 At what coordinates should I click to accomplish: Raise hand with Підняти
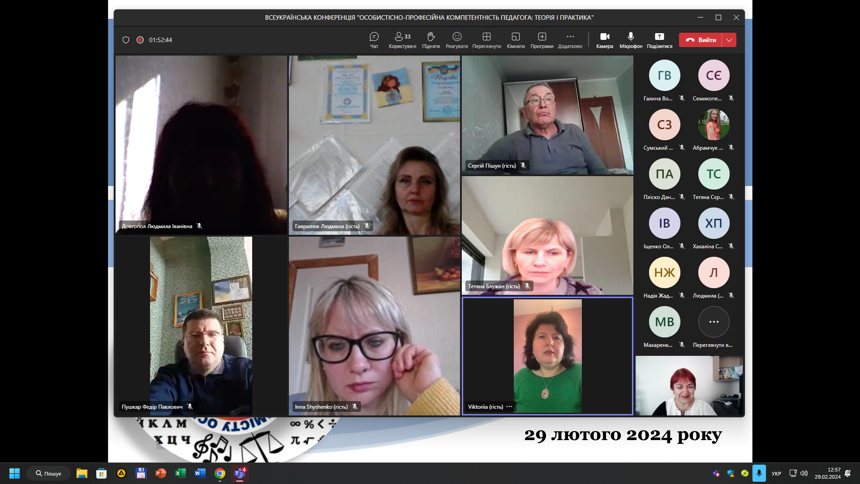[x=431, y=40]
